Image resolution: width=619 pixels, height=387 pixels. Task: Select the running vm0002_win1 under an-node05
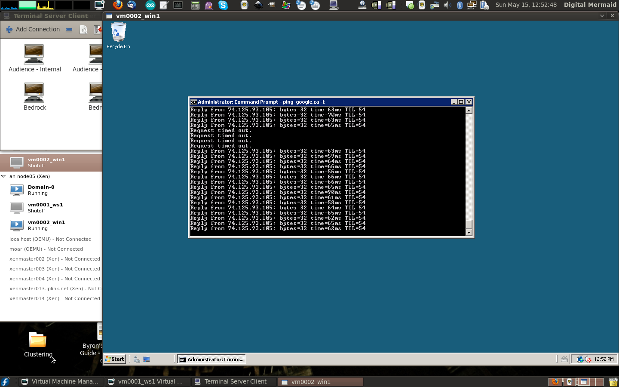tap(51, 225)
